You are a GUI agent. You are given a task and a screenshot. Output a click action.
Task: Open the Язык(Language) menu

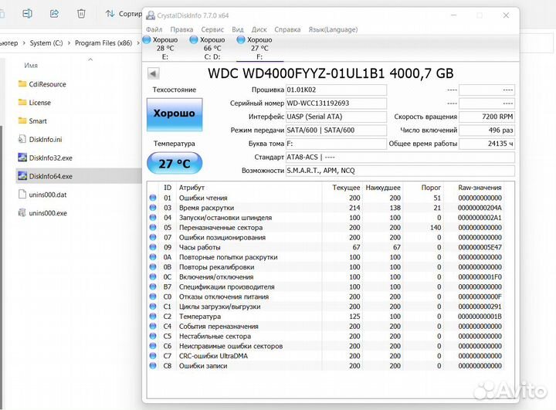[333, 29]
